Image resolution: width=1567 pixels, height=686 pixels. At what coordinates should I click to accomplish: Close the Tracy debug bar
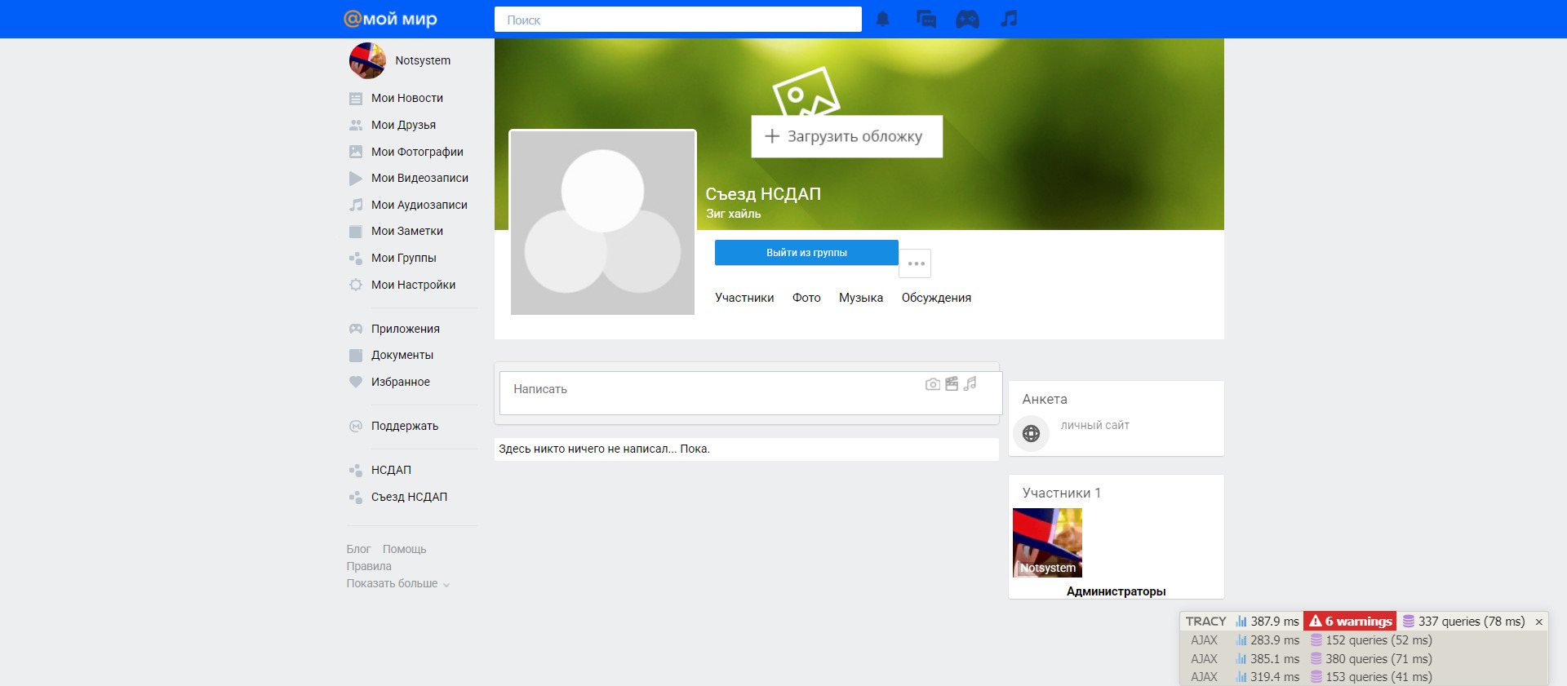click(x=1538, y=622)
